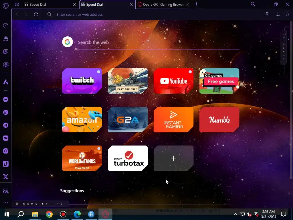This screenshot has width=293, height=220.
Task: Open the Intuit TurboTax tile
Action: (128, 158)
